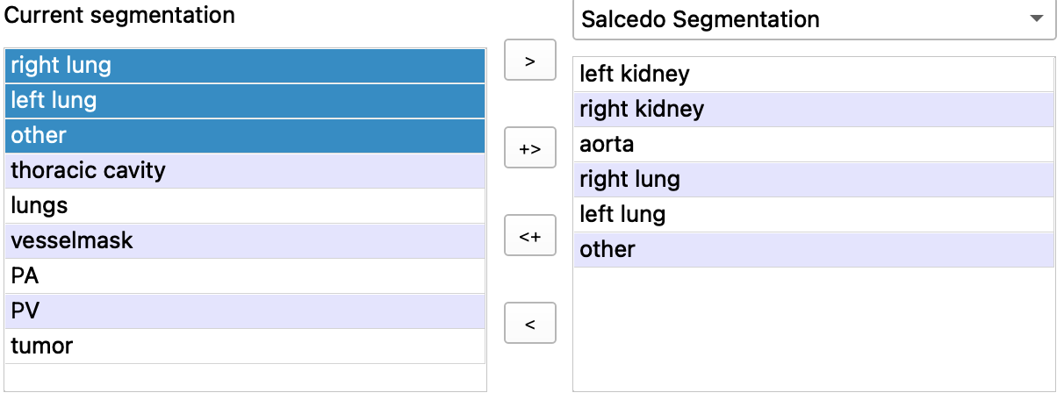Click the '+>' append-to-right button
The height and width of the screenshot is (400, 1064).
pyautogui.click(x=529, y=148)
